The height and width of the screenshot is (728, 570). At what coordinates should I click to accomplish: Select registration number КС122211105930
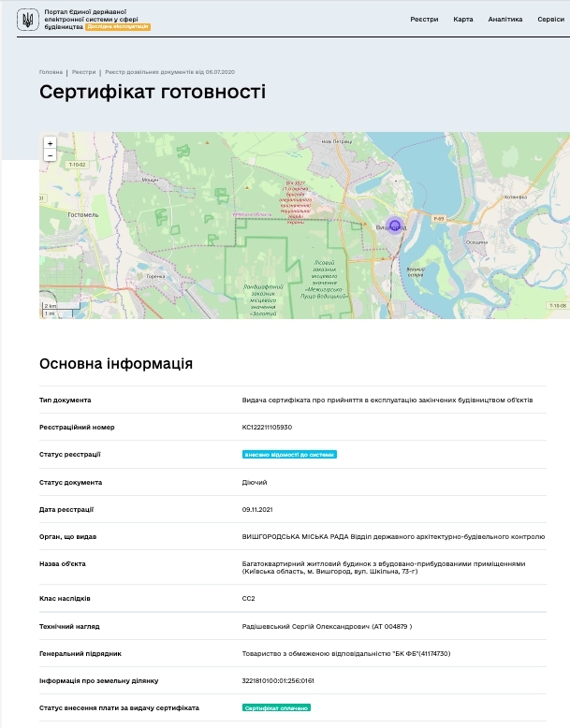(267, 427)
